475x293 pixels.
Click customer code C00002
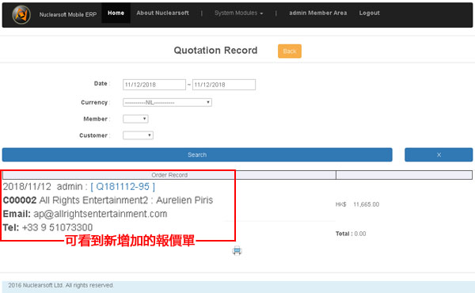(20, 200)
